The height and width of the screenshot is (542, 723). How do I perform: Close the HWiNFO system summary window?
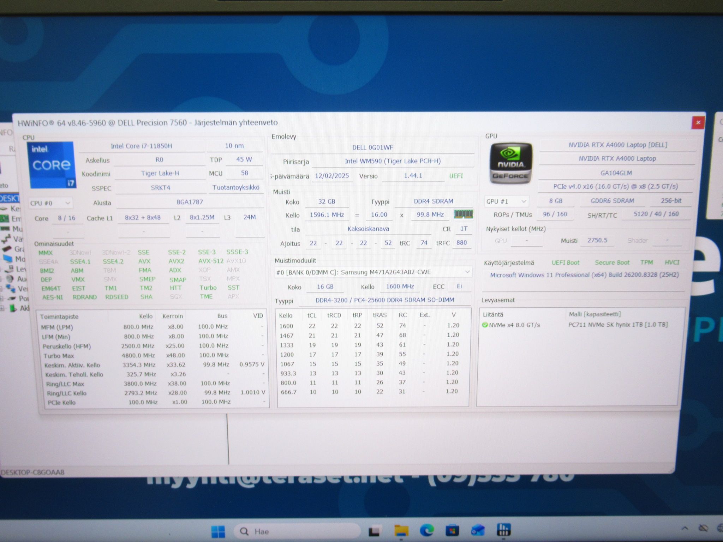coord(698,122)
